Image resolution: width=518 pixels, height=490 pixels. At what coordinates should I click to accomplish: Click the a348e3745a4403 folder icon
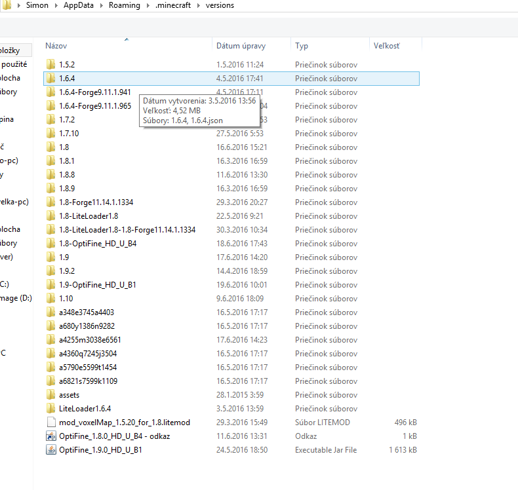point(51,312)
